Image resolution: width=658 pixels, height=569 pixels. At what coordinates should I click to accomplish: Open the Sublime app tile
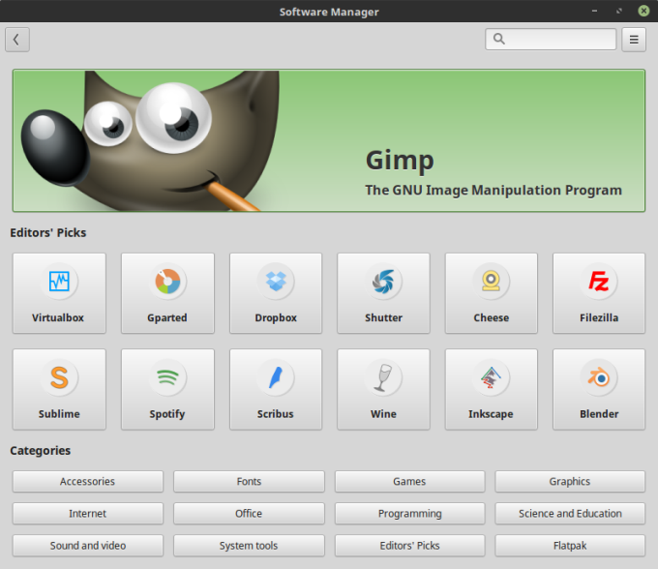point(59,389)
